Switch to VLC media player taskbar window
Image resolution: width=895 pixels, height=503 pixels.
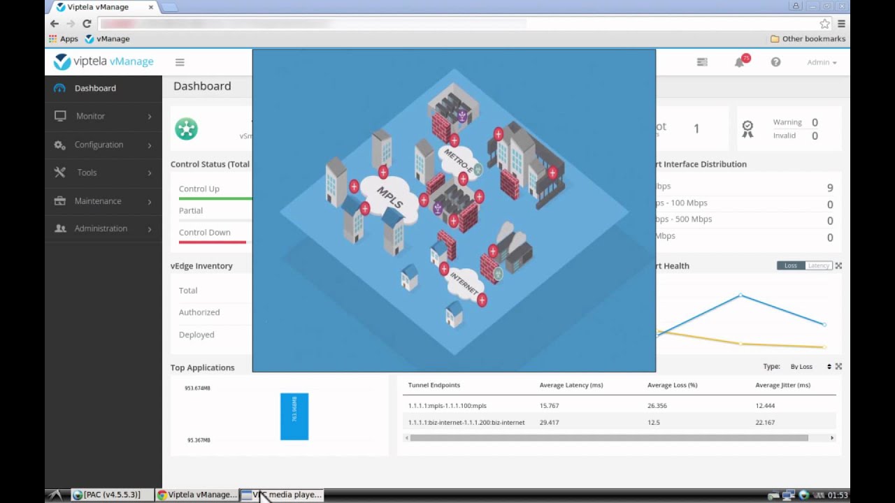(x=282, y=495)
